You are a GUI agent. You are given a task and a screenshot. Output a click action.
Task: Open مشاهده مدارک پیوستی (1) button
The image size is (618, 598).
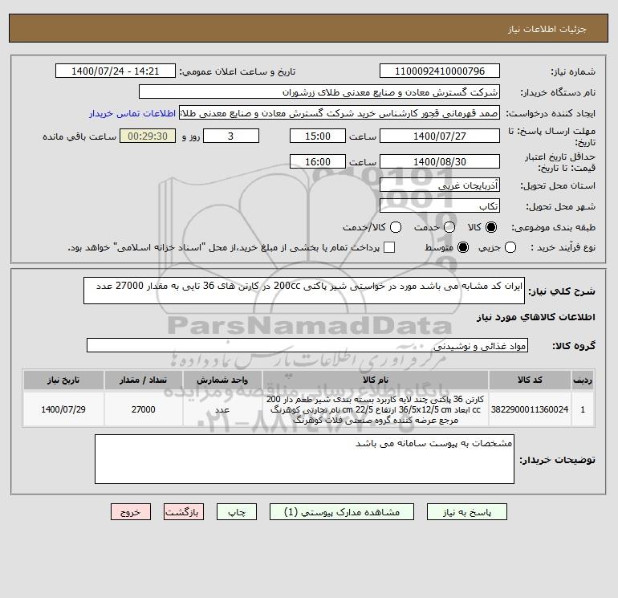coord(342,512)
